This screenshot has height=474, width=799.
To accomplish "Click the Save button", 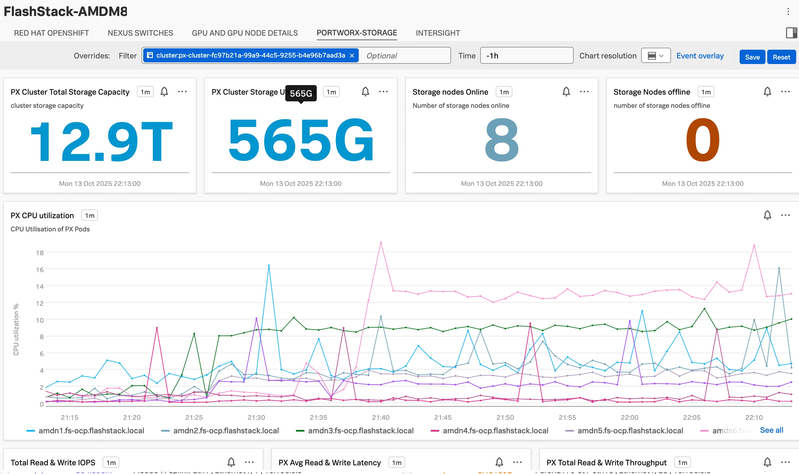I will pyautogui.click(x=752, y=57).
